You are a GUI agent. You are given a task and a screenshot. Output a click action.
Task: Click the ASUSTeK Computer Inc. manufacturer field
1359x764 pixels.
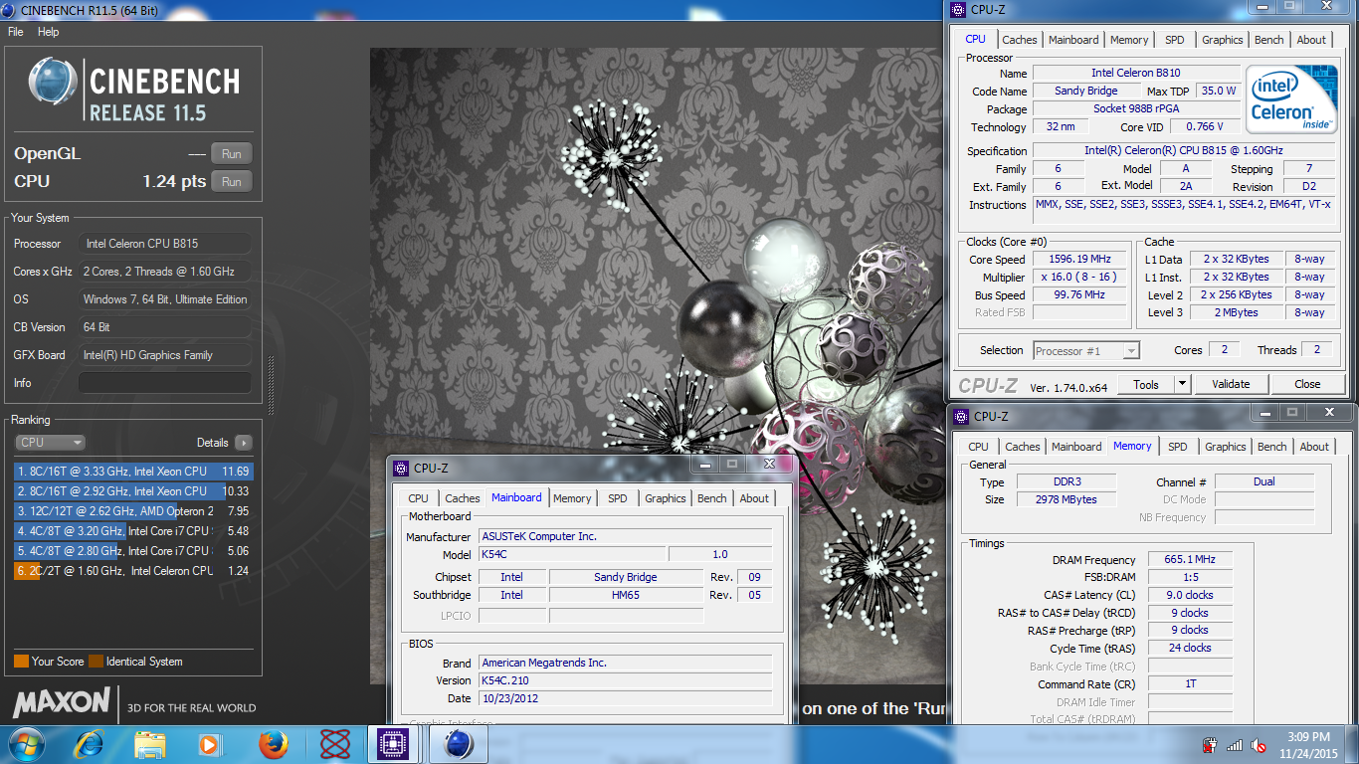coord(625,536)
